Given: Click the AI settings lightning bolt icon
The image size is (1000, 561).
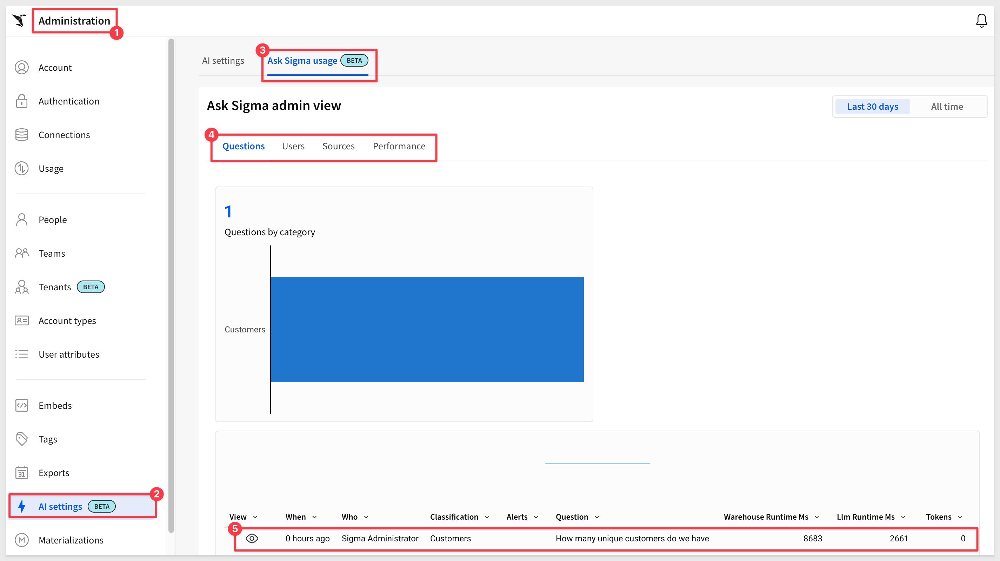Looking at the screenshot, I should (22, 506).
